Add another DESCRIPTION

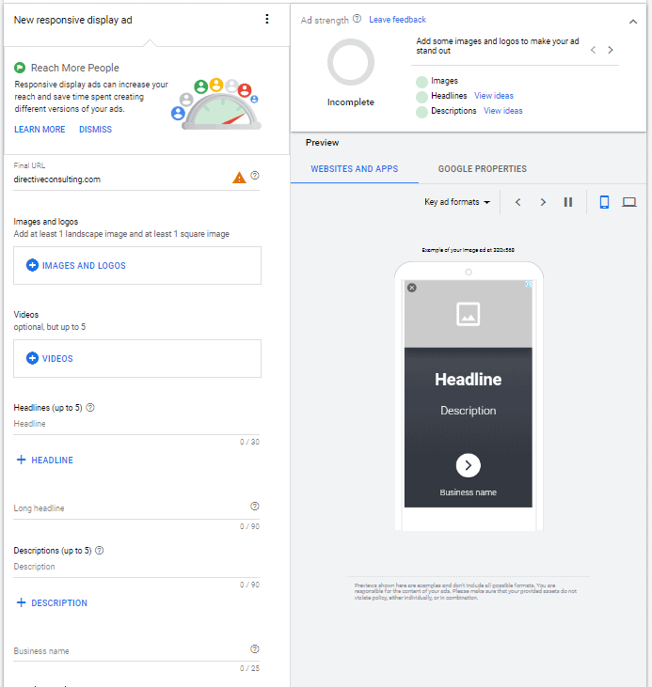[x=52, y=602]
